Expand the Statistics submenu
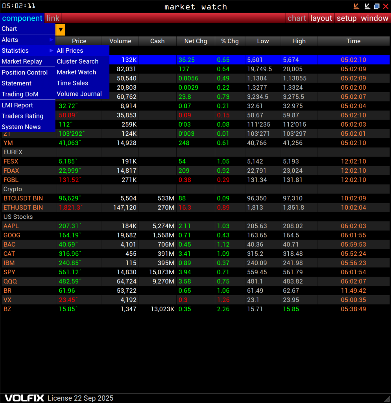 pyautogui.click(x=28, y=51)
